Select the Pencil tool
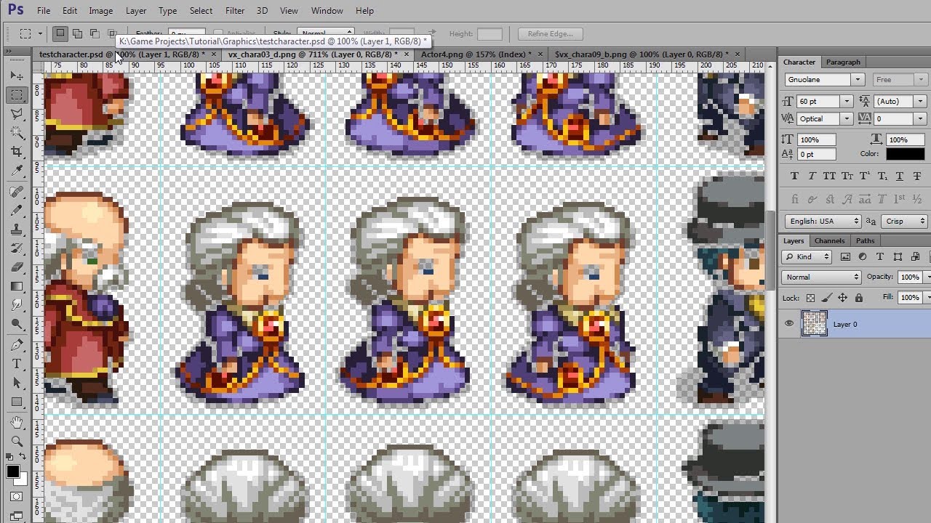Viewport: 931px width, 523px height. [17, 211]
